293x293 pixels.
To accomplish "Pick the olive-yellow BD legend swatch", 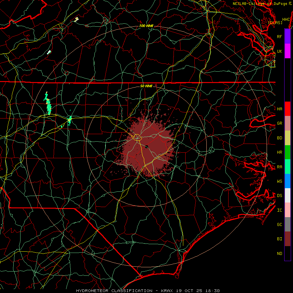I will click(x=287, y=138).
